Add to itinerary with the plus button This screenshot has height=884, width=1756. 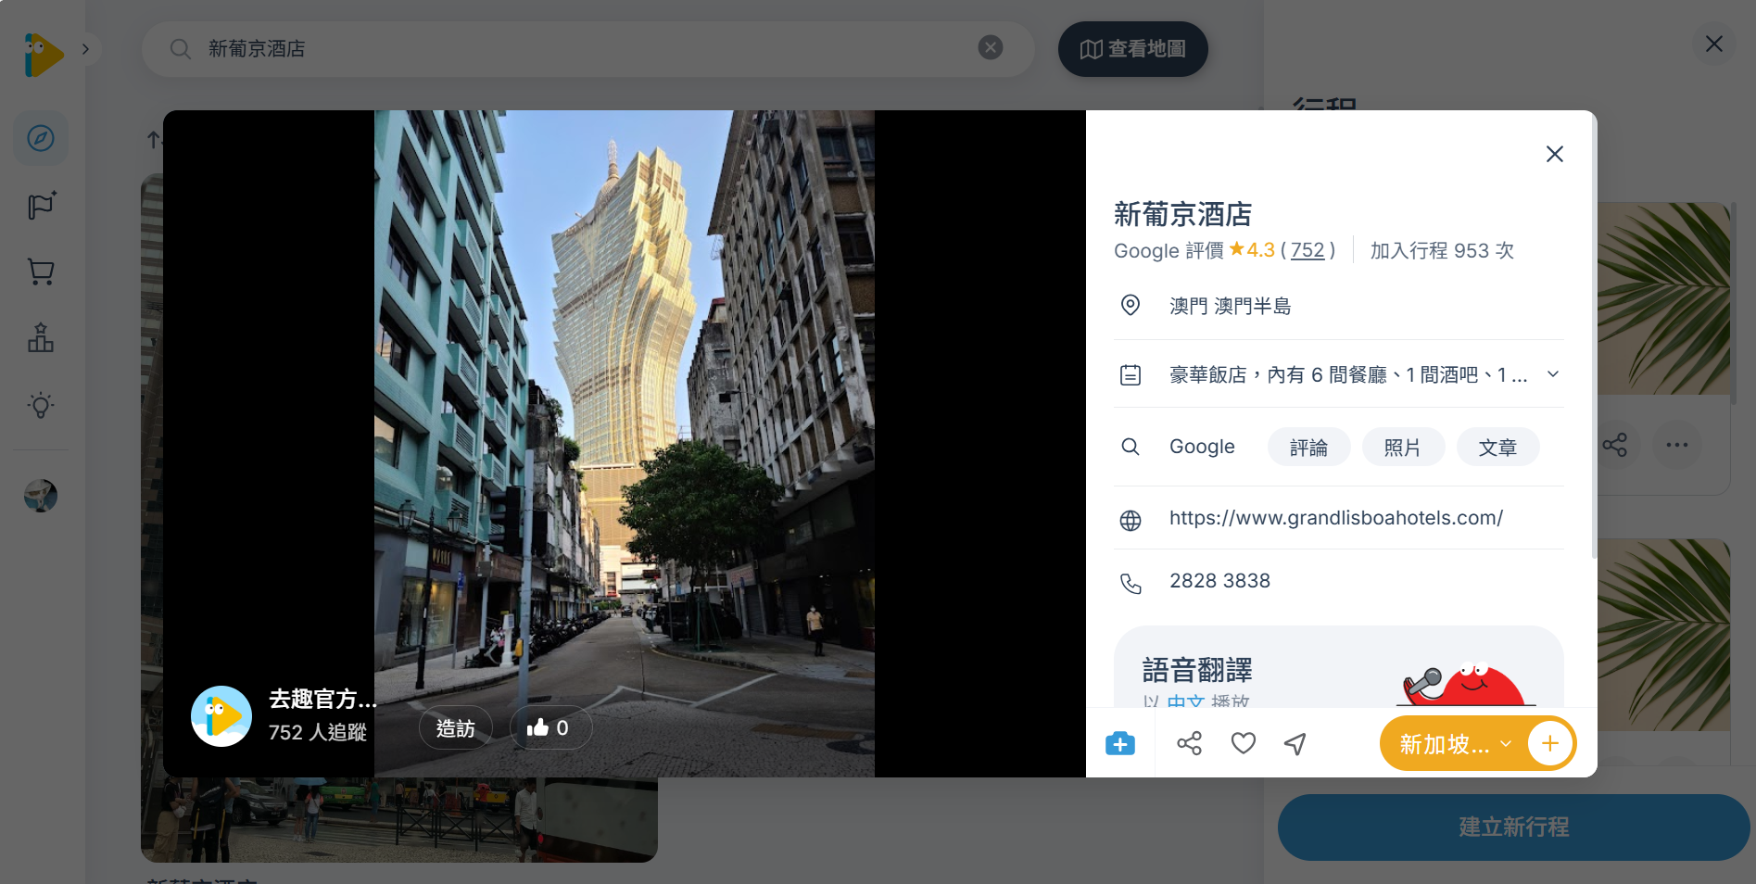click(1550, 743)
